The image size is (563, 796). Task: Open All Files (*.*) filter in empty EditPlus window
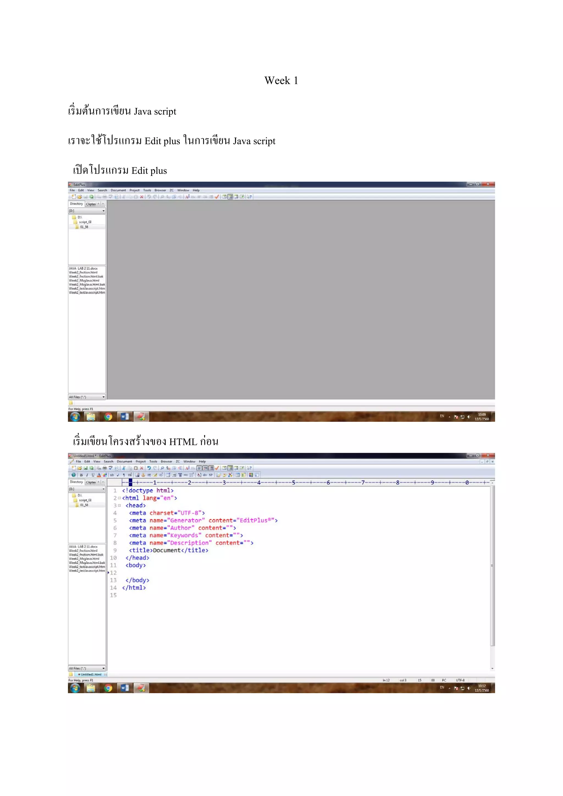87,397
